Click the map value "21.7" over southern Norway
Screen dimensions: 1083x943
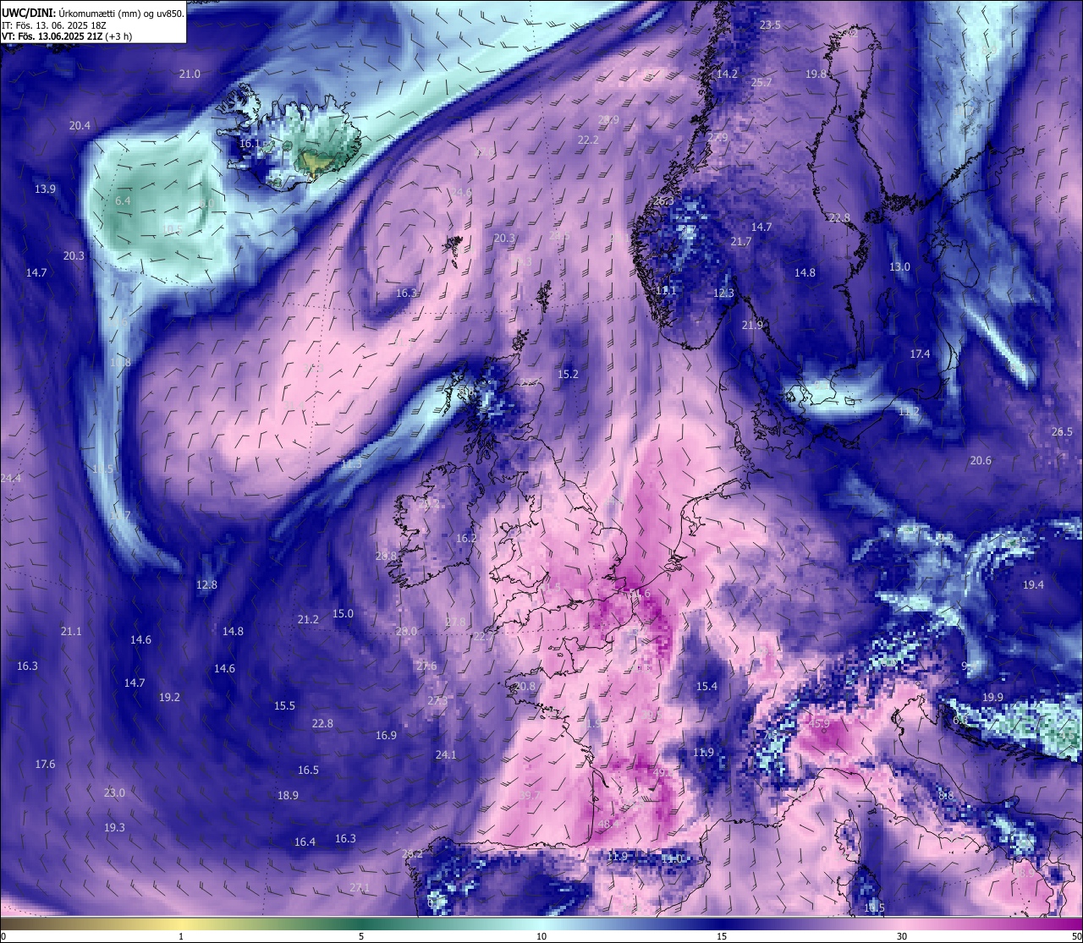pos(740,242)
